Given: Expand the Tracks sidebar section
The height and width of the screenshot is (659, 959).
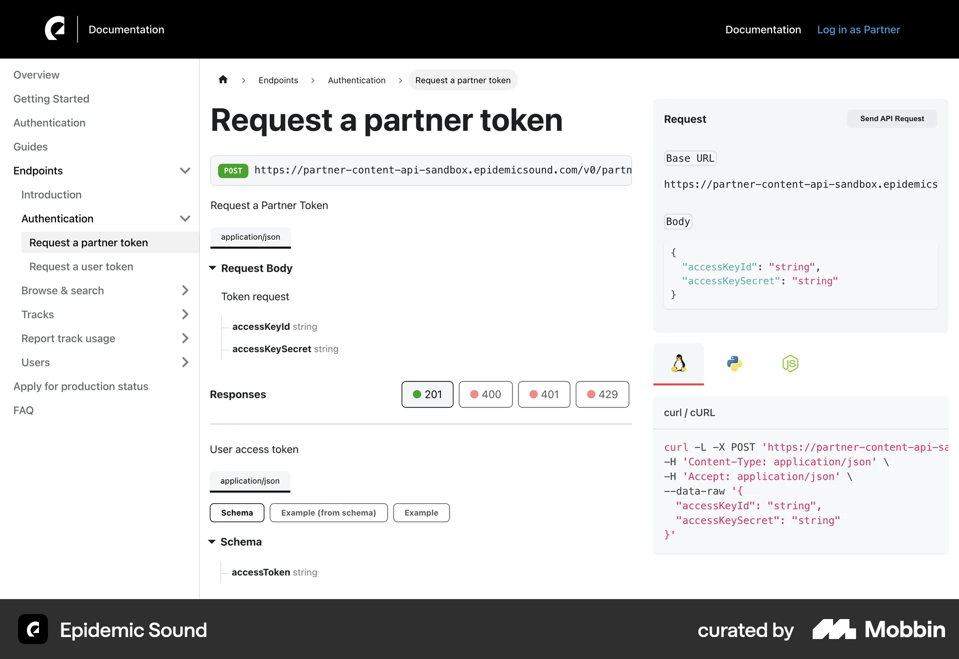Looking at the screenshot, I should tap(185, 314).
